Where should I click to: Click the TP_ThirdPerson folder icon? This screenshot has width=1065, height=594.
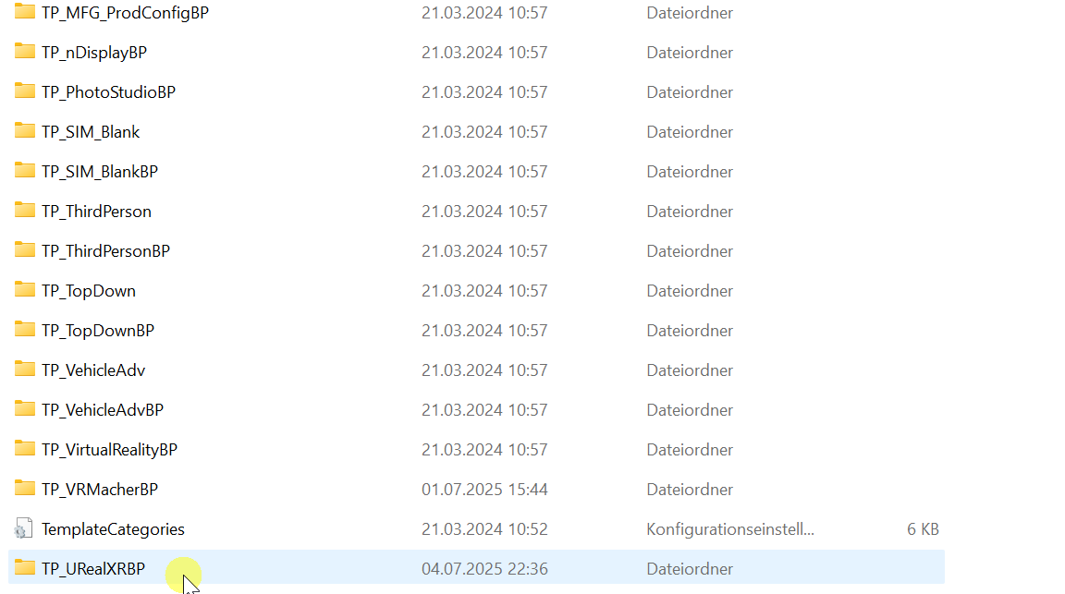[24, 210]
